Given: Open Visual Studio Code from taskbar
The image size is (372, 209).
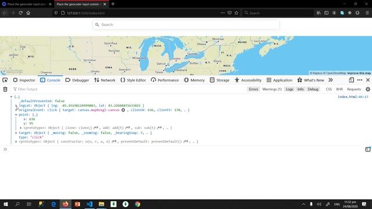Looking at the screenshot, I should tap(90, 204).
